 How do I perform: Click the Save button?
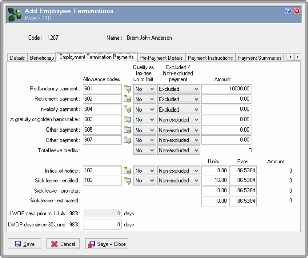24,244
